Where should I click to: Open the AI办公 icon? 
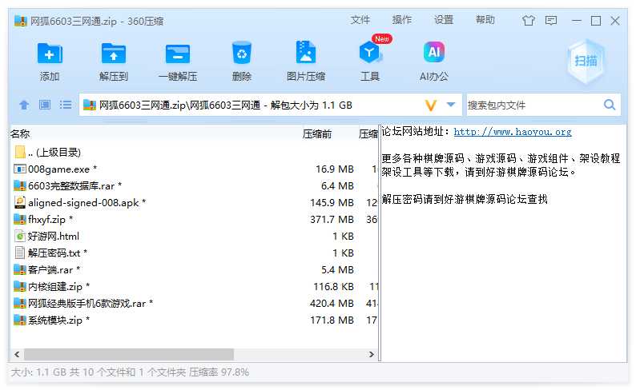pyautogui.click(x=434, y=52)
